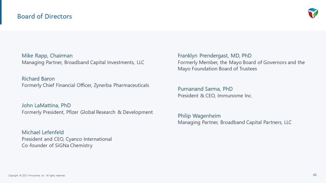Click Mayo Board of Governors description line
The image size is (326, 183).
coord(241,62)
